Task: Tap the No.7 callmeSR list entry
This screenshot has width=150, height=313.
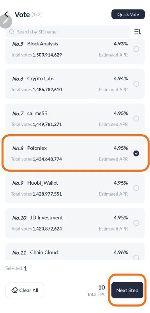Action: coord(75,119)
